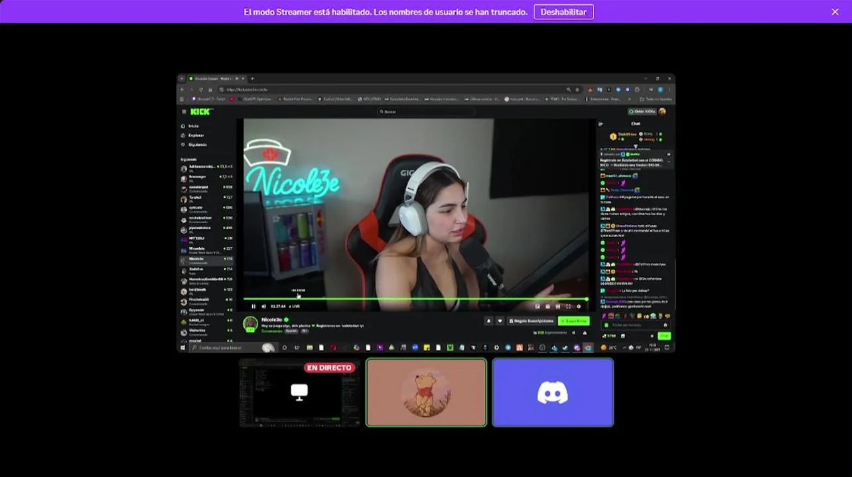Open system tray hidden icons chevron
The height and width of the screenshot is (477, 852).
624,348
